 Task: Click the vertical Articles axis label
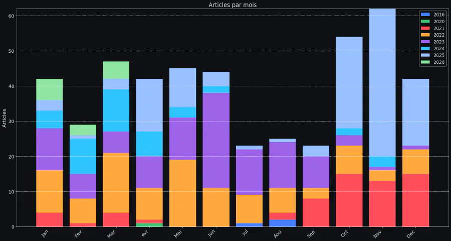point(5,117)
